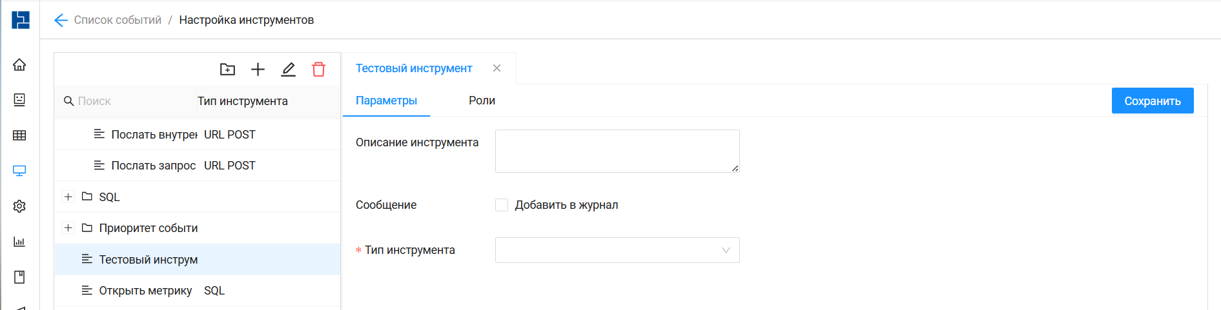Screen dimensions: 1221x310
Task: Go to "Список событий" breadcrumb link
Action: (118, 21)
